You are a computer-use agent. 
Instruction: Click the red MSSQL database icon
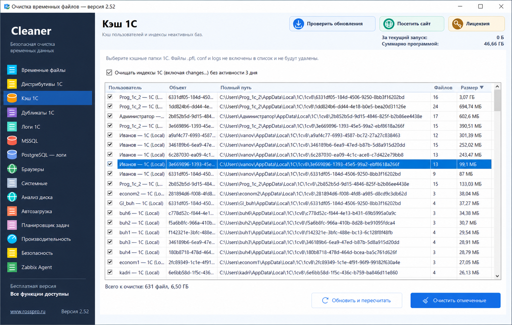12,141
